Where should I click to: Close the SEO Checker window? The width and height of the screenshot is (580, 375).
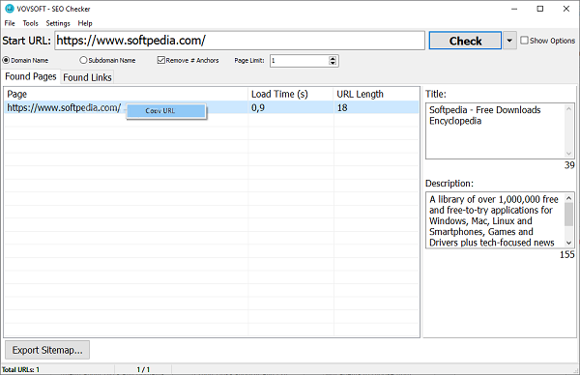[x=565, y=9]
